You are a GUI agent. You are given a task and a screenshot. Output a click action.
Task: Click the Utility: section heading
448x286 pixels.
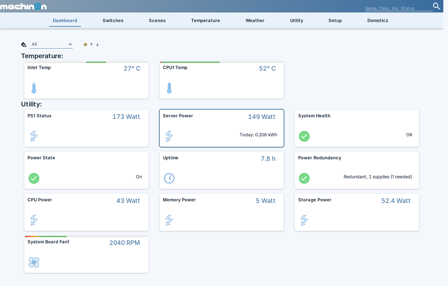tap(32, 104)
